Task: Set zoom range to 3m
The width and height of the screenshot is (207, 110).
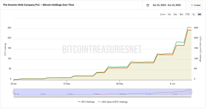Action: point(175,14)
